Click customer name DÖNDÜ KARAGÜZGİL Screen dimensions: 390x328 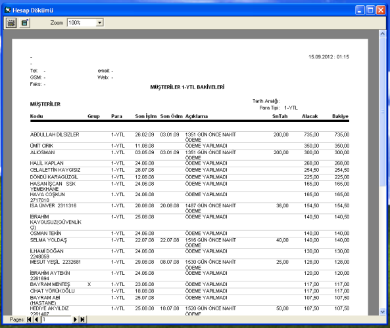(x=54, y=177)
